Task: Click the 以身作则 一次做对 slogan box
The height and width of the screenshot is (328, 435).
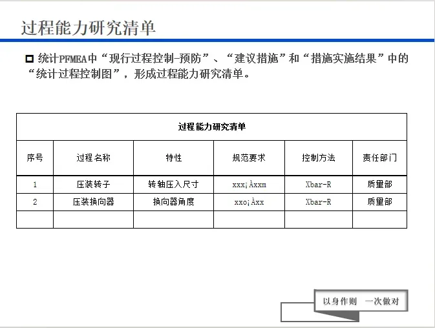Action: pos(361,301)
